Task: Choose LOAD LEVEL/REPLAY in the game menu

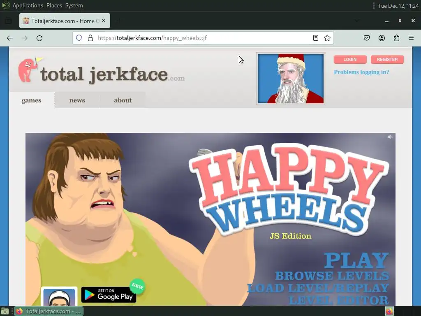Action: coord(318,288)
